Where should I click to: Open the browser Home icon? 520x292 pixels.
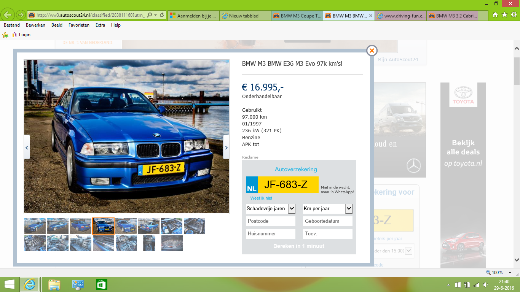495,15
